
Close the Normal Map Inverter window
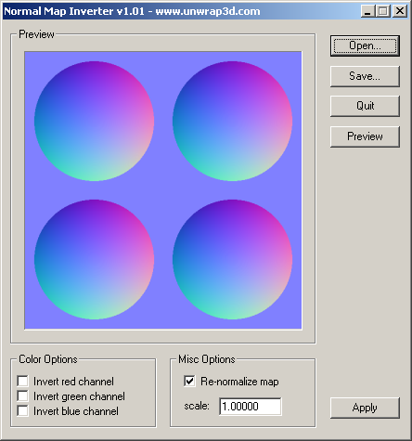[400, 11]
